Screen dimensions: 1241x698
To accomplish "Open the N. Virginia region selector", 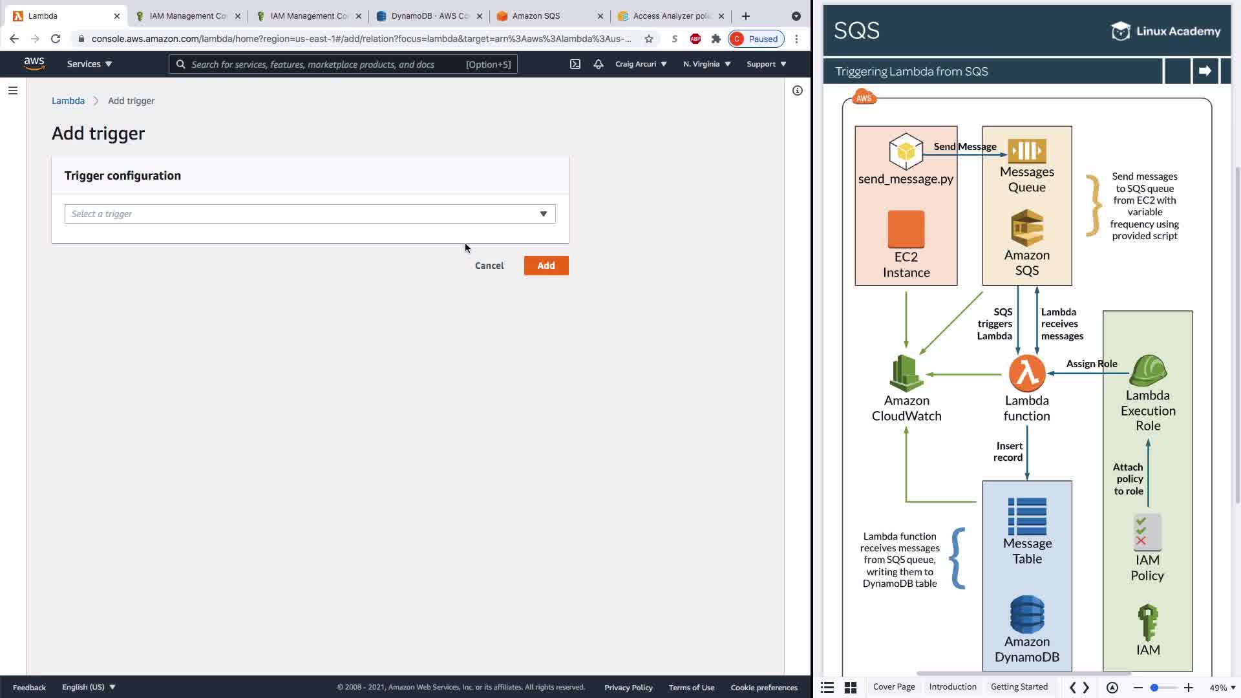I will tap(706, 64).
